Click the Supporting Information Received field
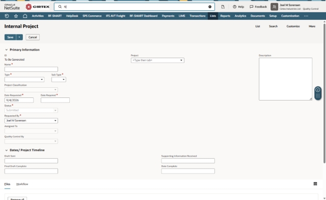The width and height of the screenshot is (326, 200). click(x=188, y=161)
